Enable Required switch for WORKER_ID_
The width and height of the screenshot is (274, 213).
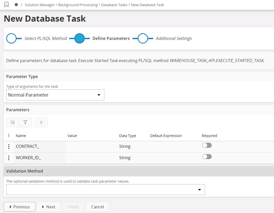pyautogui.click(x=207, y=157)
